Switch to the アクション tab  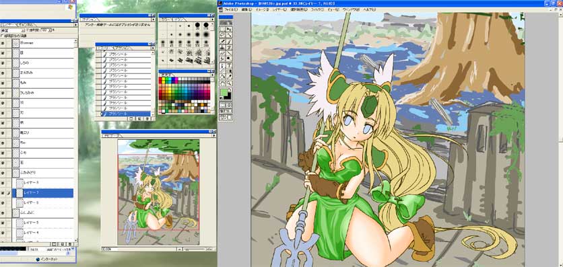(122, 48)
